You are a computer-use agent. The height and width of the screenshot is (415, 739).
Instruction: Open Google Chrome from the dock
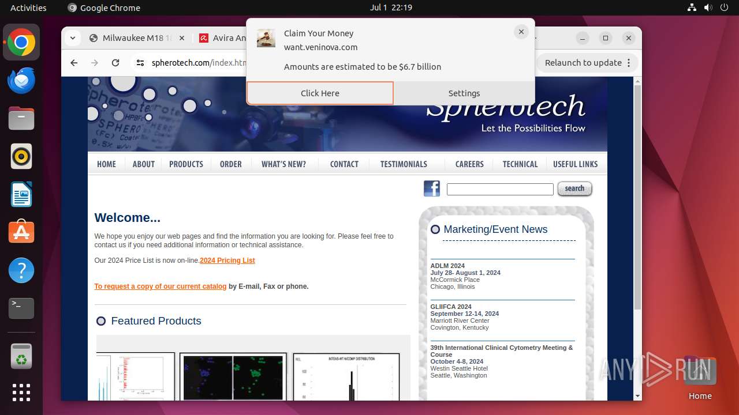(21, 42)
